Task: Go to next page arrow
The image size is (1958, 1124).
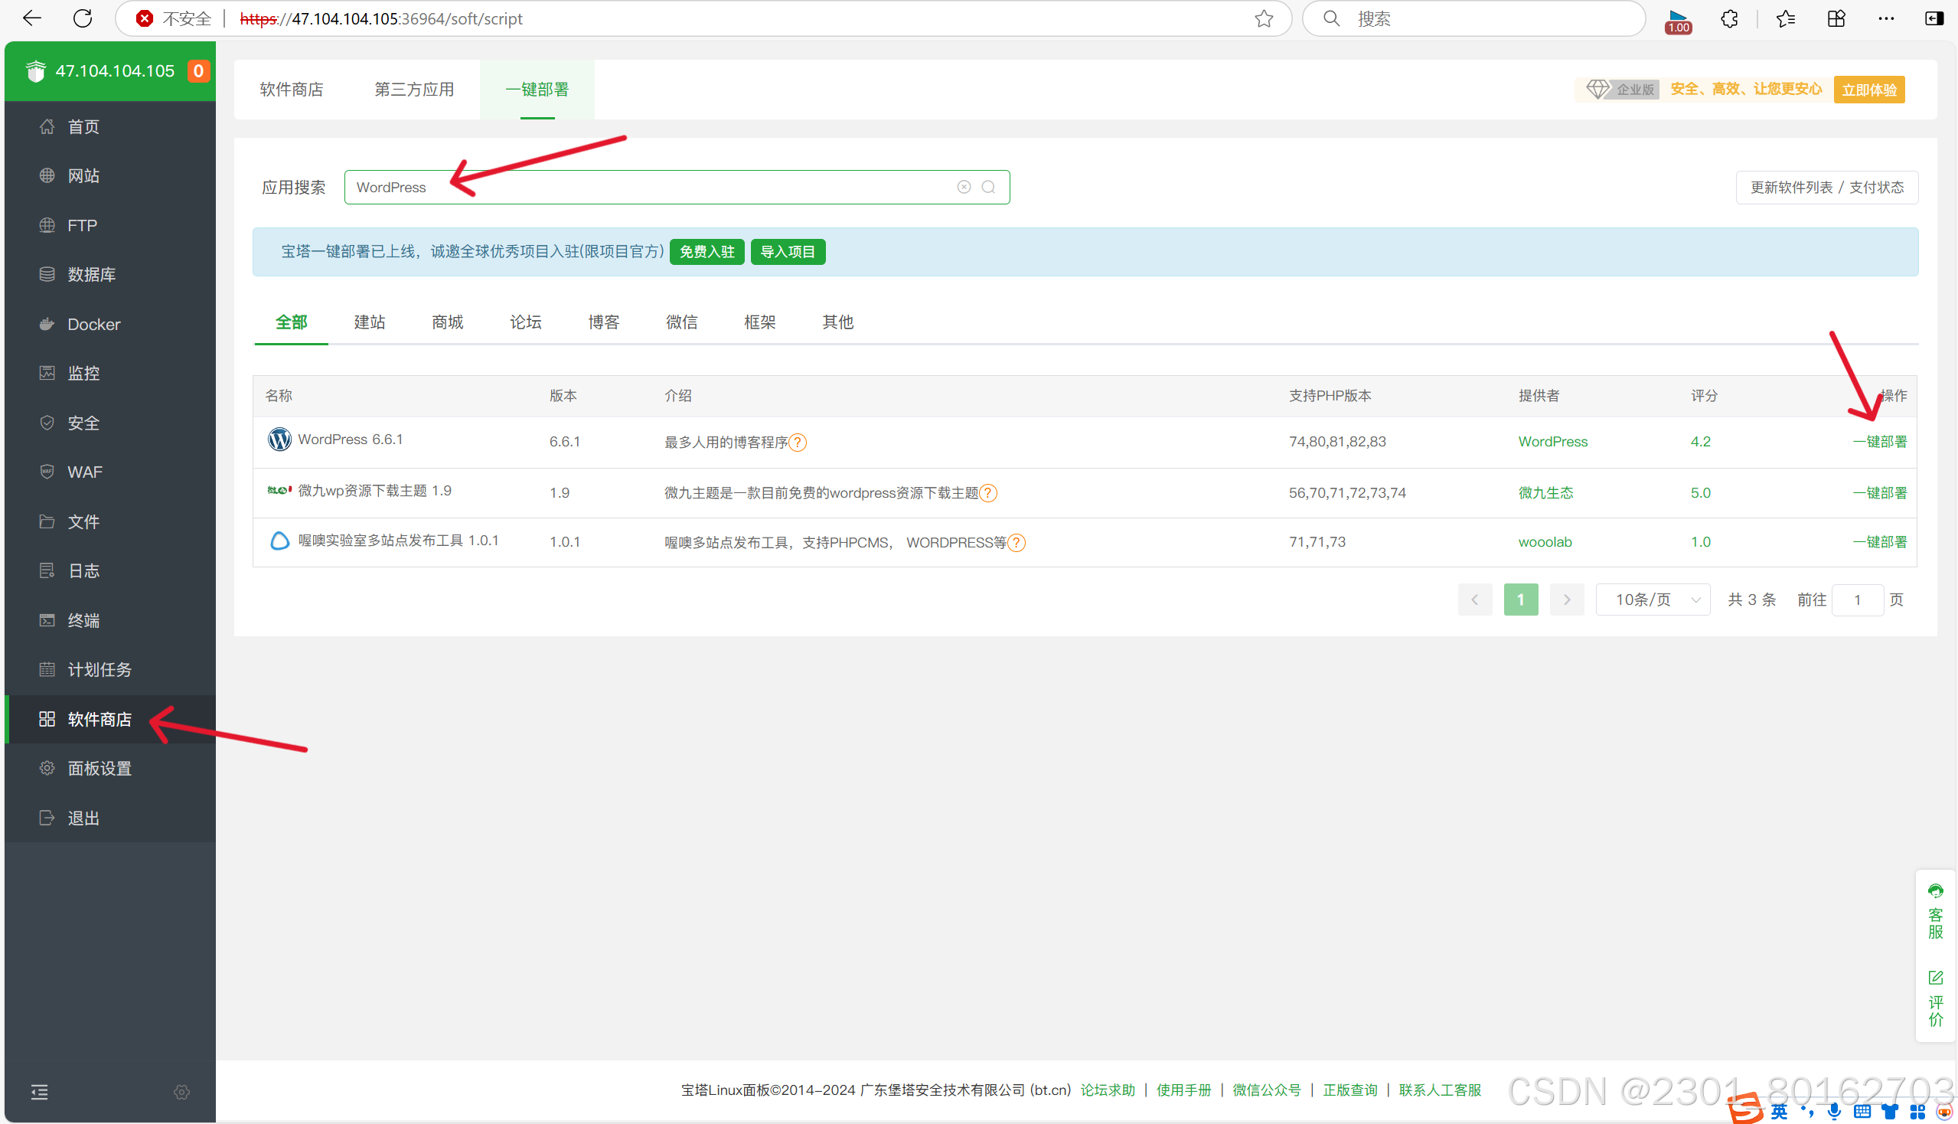Action: point(1566,600)
